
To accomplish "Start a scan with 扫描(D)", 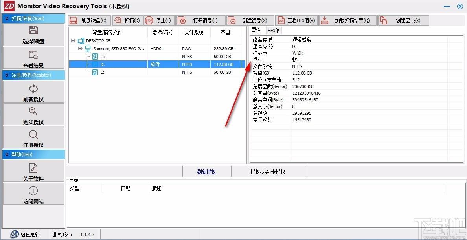I will [x=127, y=20].
